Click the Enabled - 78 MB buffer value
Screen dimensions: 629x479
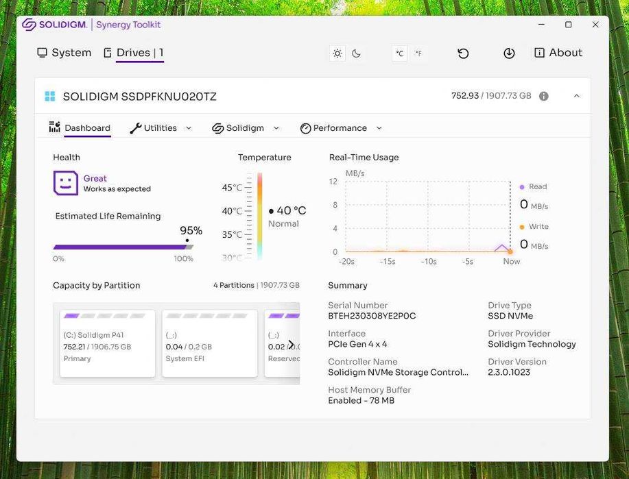click(361, 400)
